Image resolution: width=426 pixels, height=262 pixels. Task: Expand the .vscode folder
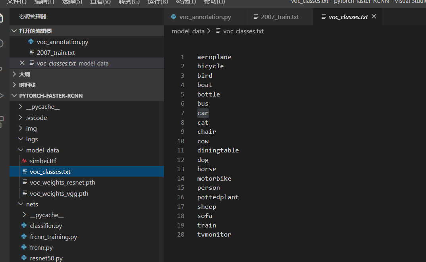point(21,118)
